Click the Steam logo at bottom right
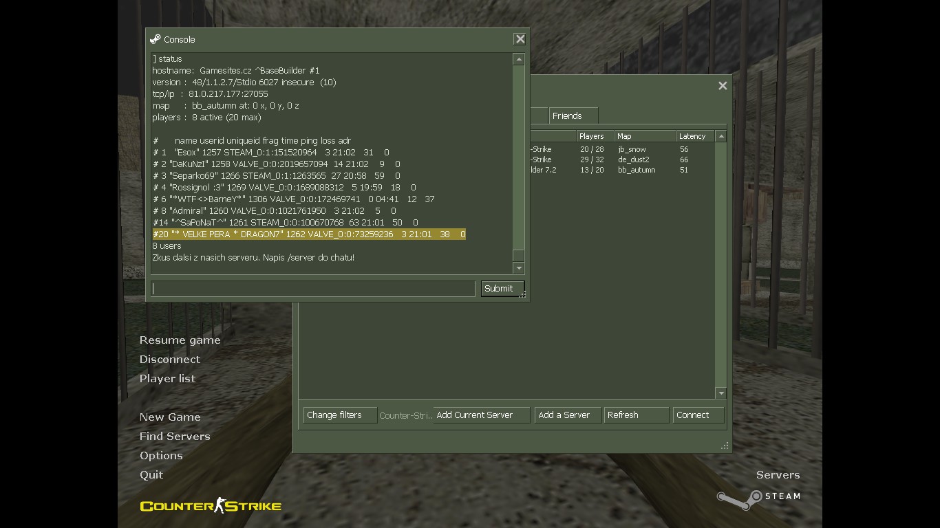Screen dimensions: 940x528 click(758, 500)
